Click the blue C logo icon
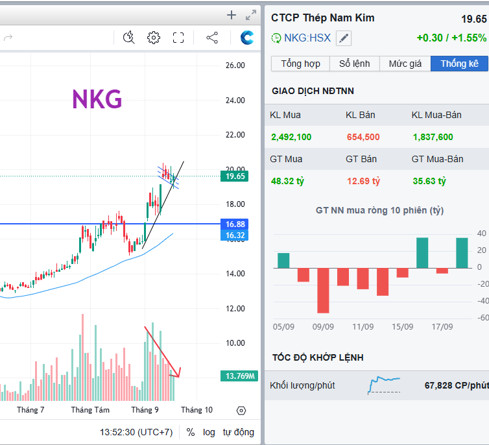 tap(247, 38)
